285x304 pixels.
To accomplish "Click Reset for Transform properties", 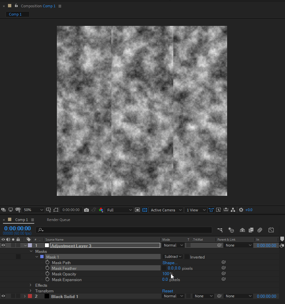I will point(168,291).
